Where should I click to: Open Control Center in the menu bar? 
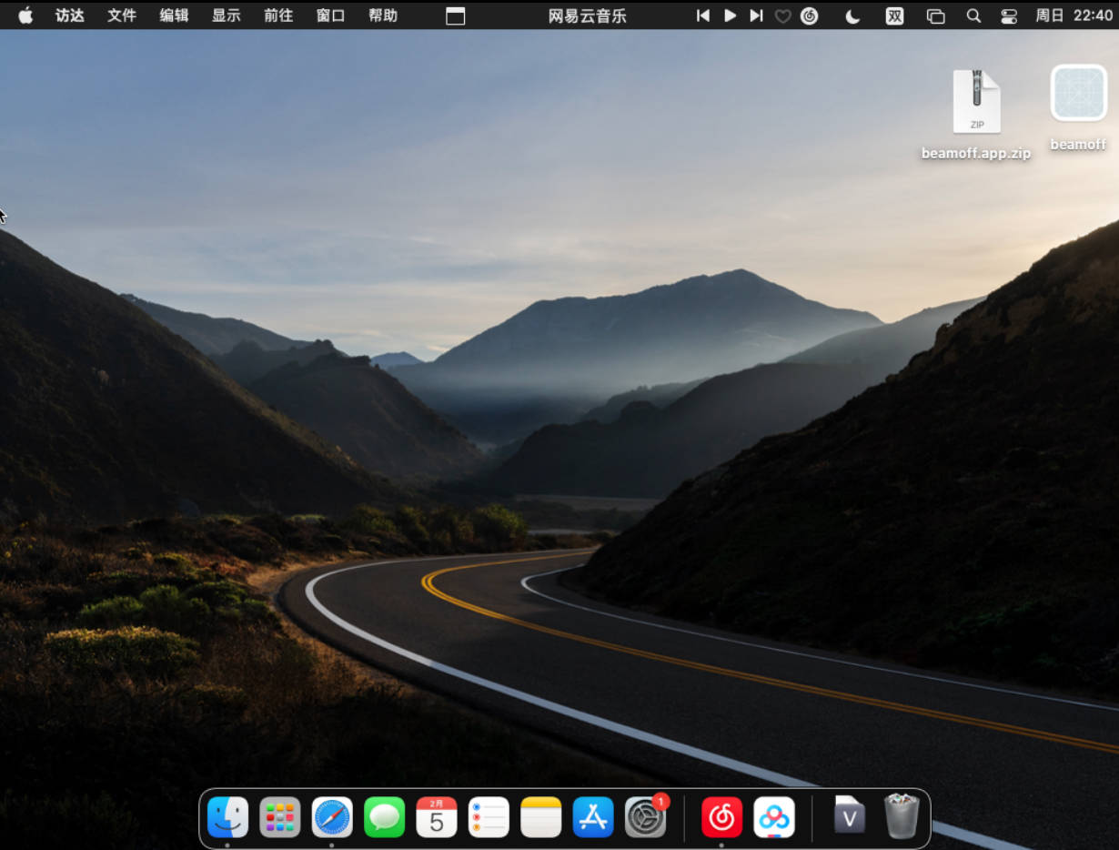click(1009, 15)
